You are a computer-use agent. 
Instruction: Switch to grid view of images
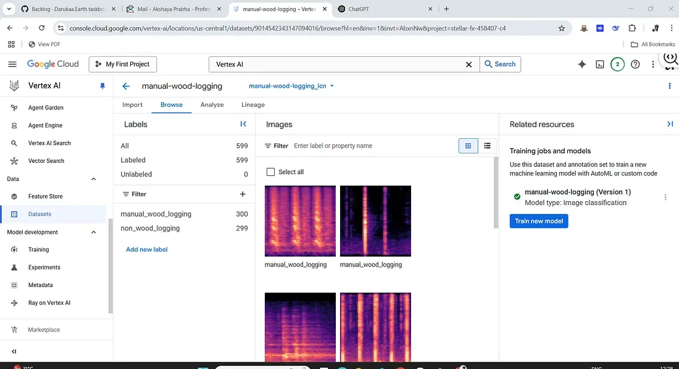468,146
